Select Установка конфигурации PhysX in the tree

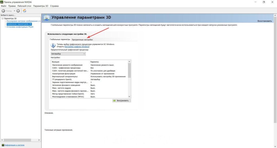[x=20, y=27]
